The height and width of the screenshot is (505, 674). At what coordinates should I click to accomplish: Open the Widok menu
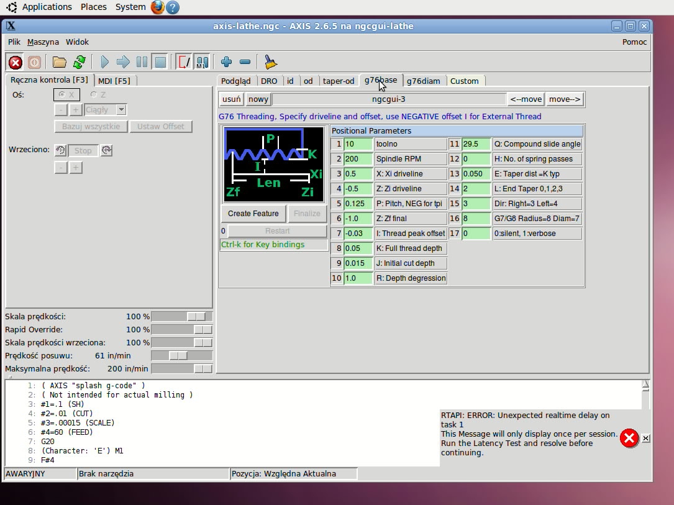[x=77, y=42]
